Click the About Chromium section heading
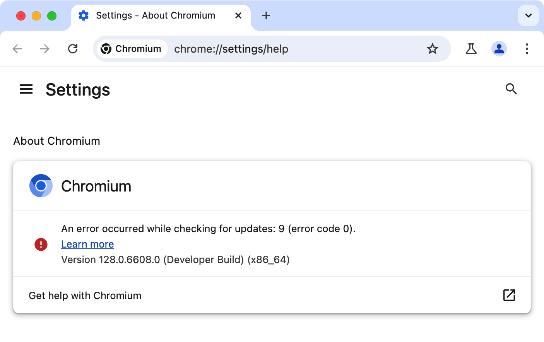The width and height of the screenshot is (544, 342). click(57, 141)
